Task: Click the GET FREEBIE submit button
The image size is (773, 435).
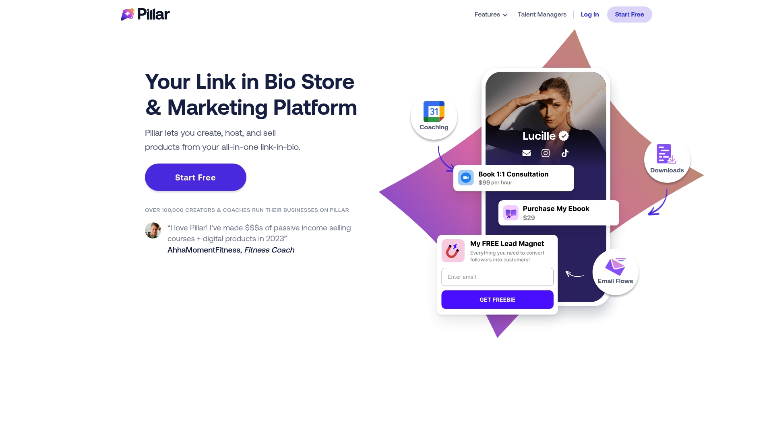Action: point(498,299)
